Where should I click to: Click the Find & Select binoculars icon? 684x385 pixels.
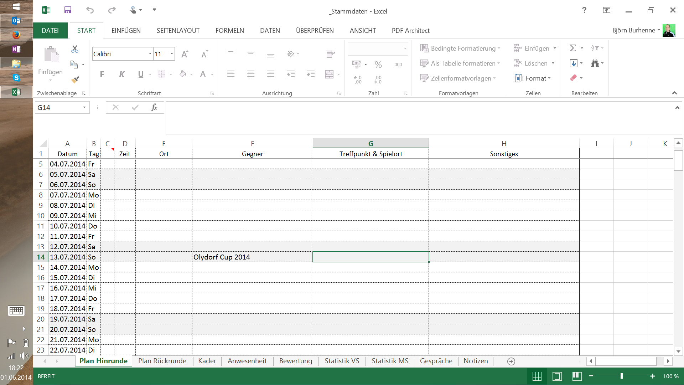[x=595, y=63]
